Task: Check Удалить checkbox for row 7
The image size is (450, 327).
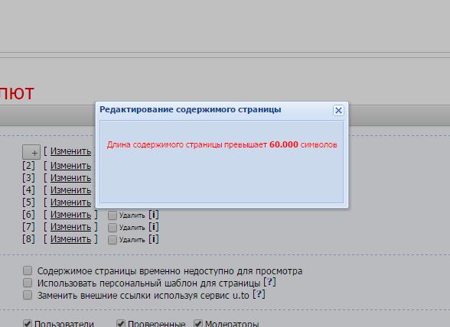Action: tap(112, 228)
